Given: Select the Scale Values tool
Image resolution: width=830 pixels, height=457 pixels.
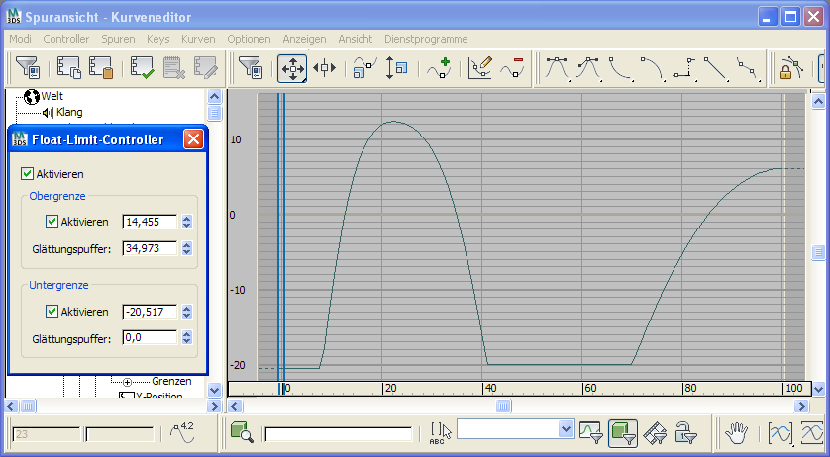Looking at the screenshot, I should point(396,68).
